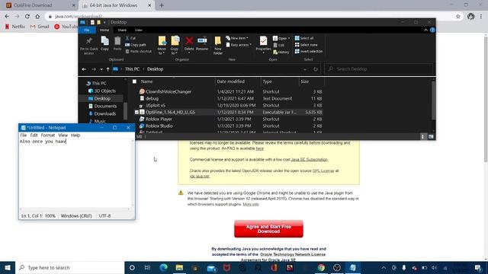The image size is (488, 274).
Task: Click the Paste icon in ribbon
Action: tap(117, 41)
